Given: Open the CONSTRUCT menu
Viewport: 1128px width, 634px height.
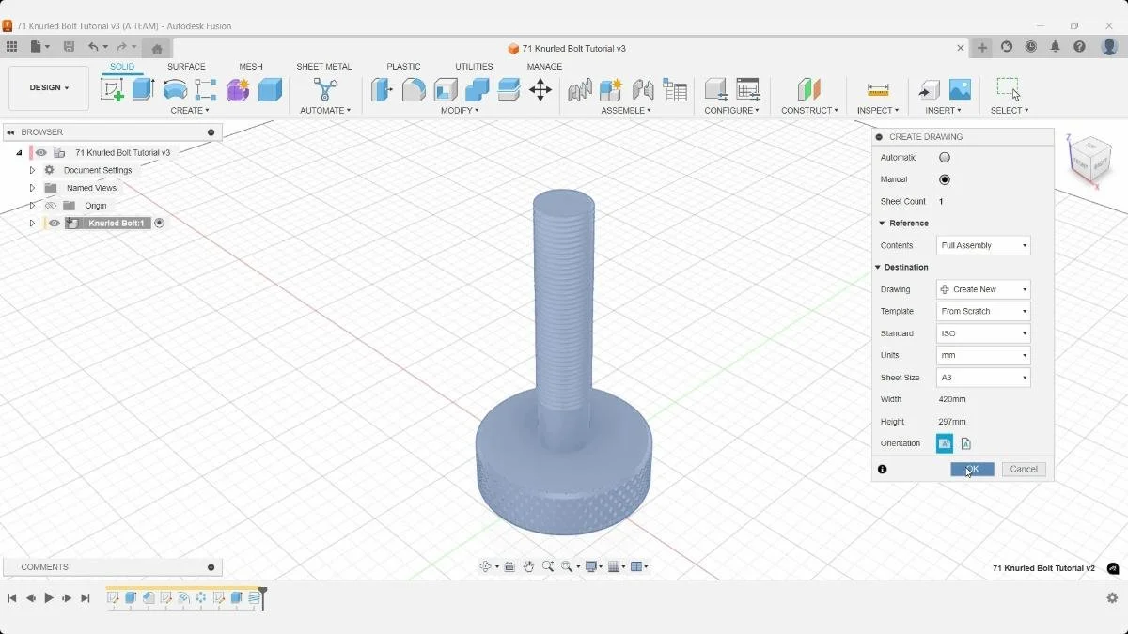Looking at the screenshot, I should 809,111.
